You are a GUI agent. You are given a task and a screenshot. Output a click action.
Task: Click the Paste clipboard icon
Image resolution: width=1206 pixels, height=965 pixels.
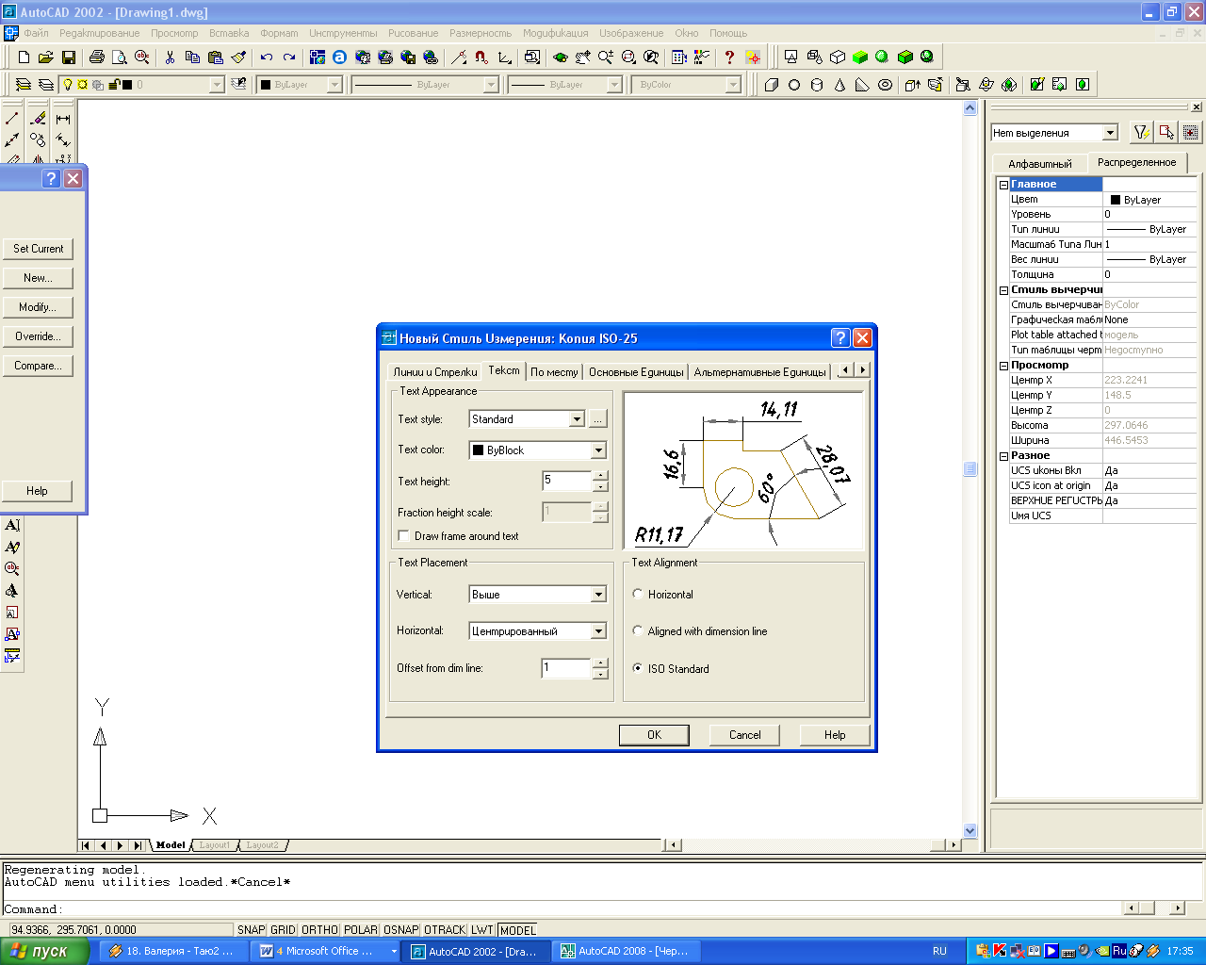click(x=215, y=57)
